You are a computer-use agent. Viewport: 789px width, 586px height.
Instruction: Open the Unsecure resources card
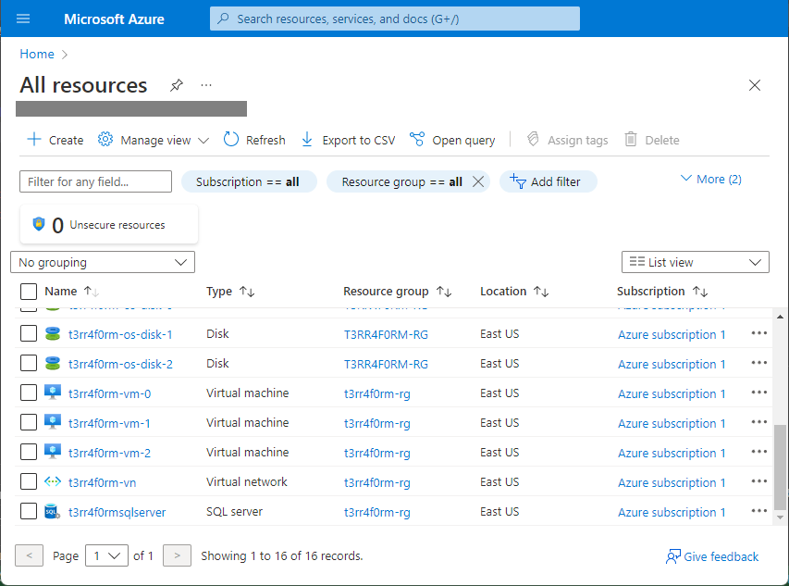click(x=109, y=225)
